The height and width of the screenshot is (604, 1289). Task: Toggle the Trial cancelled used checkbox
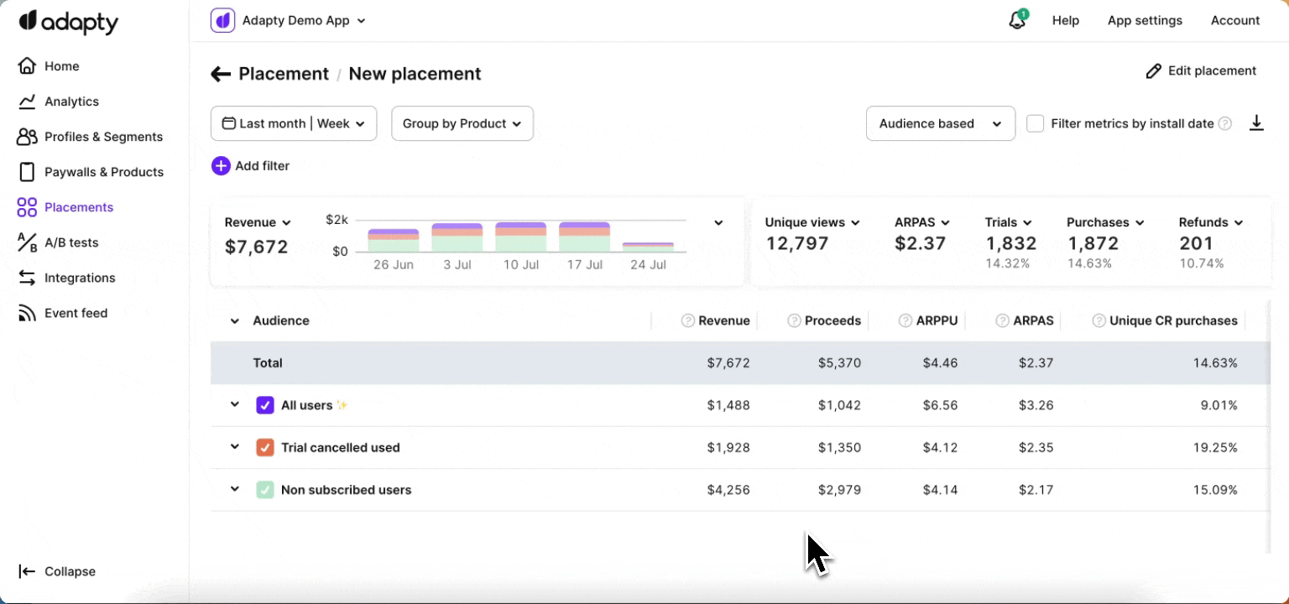[x=265, y=448]
